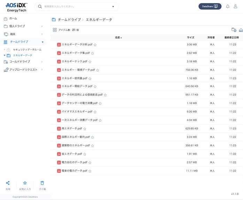
Task: Open コールドドライブ in the sidebar
Action: (x=20, y=62)
